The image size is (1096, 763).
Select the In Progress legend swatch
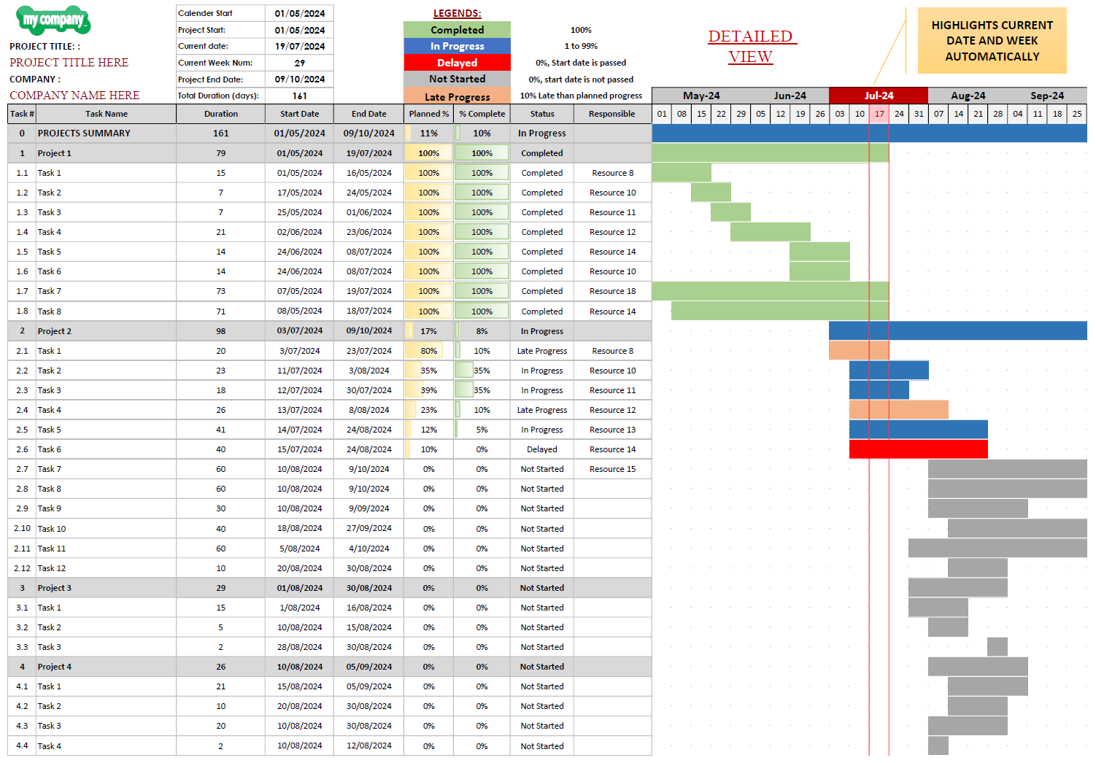457,46
